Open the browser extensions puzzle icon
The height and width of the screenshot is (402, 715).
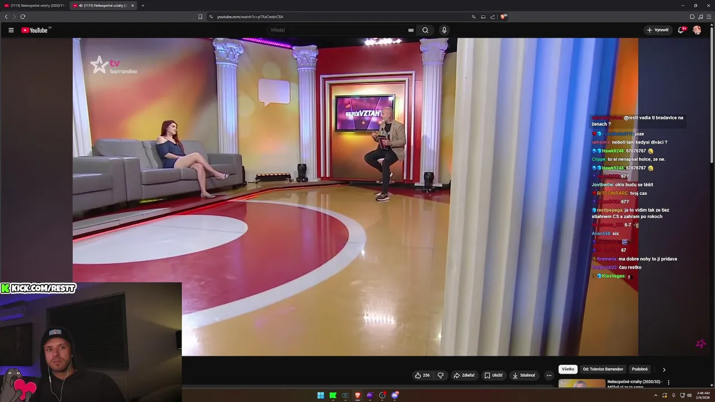tap(692, 17)
